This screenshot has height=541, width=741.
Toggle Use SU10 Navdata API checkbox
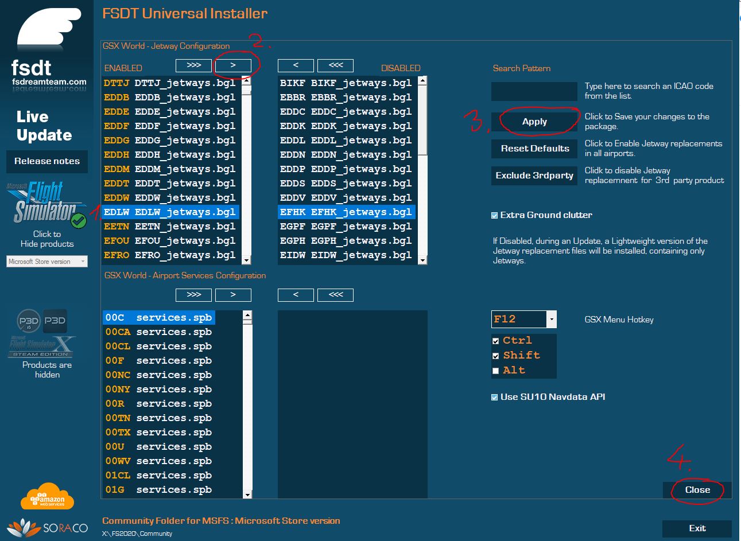(495, 398)
